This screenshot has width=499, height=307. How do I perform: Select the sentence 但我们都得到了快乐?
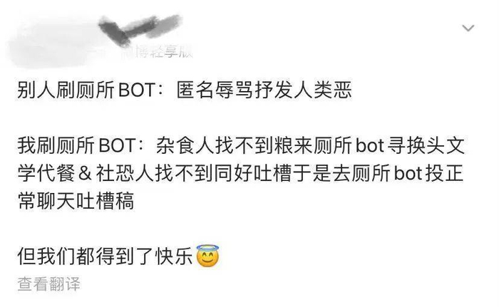click(106, 256)
